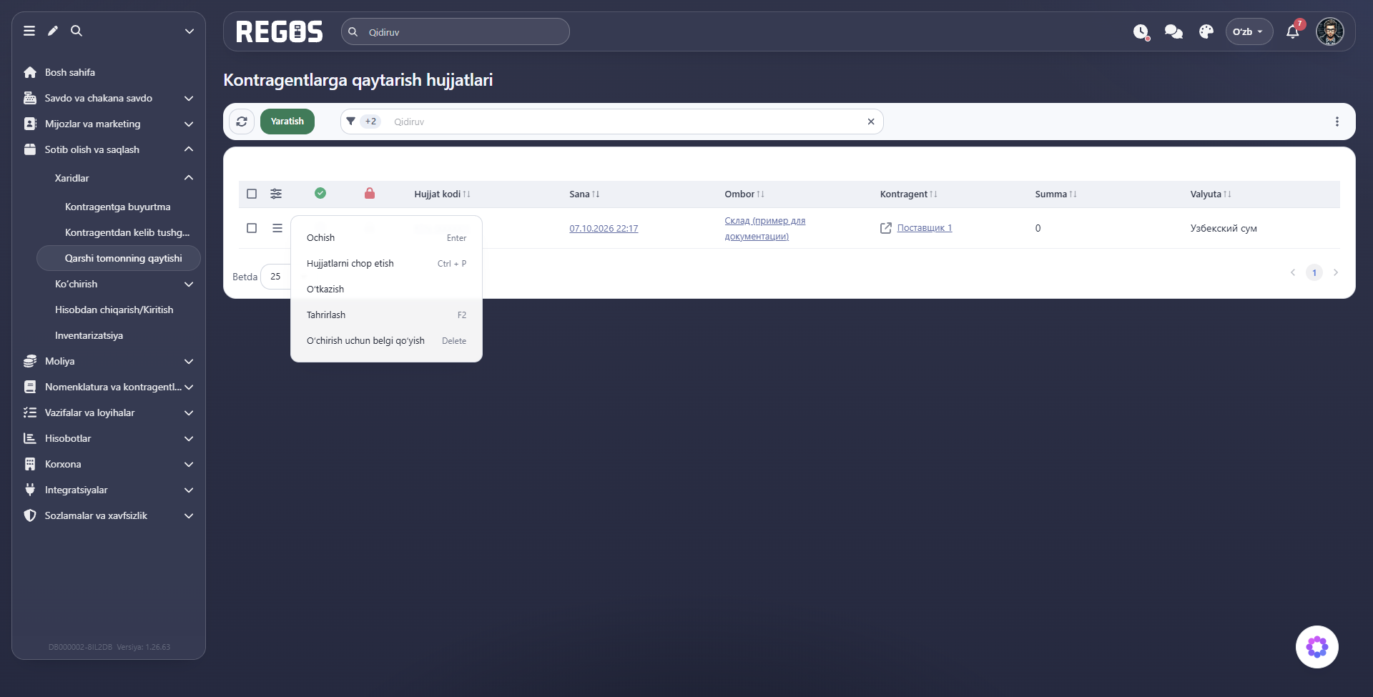Image resolution: width=1373 pixels, height=697 pixels.
Task: Click the row actions menu icon
Action: point(277,228)
